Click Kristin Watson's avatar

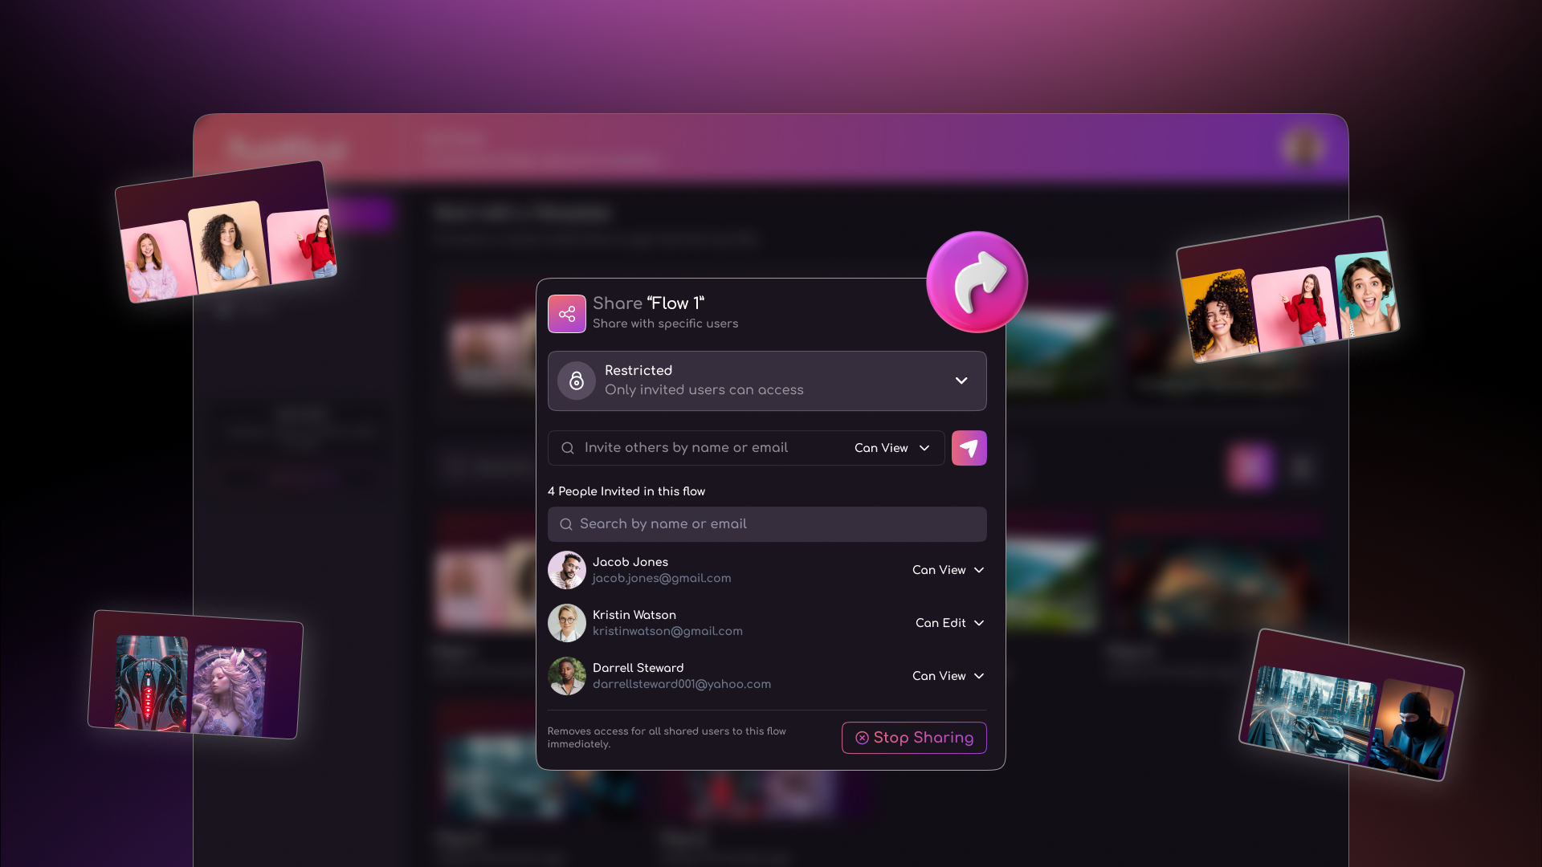(567, 623)
